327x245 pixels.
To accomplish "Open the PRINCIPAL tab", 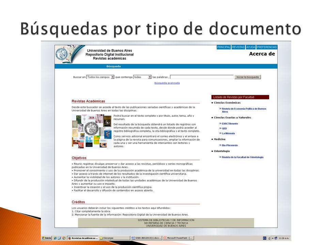I will pos(223,47).
